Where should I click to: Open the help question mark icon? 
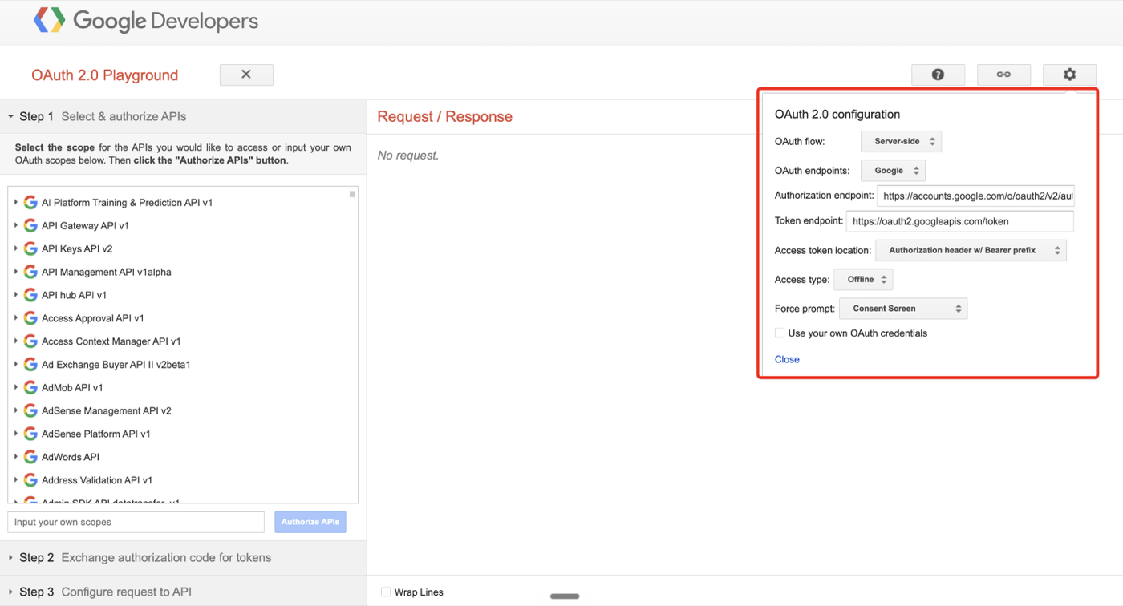pyautogui.click(x=938, y=75)
